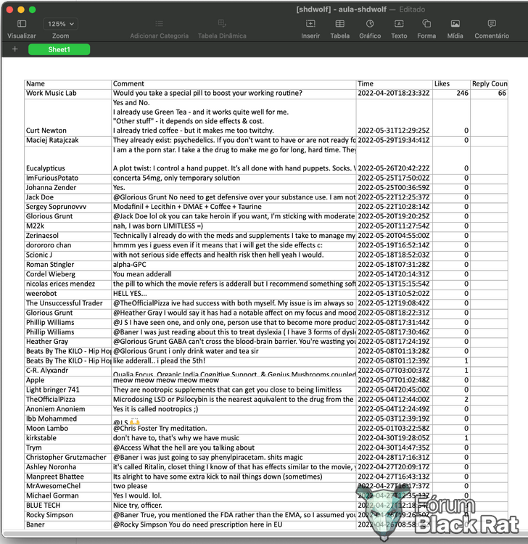This screenshot has width=528, height=544.
Task: Select the name cell 'Scionic J'
Action: click(67, 255)
